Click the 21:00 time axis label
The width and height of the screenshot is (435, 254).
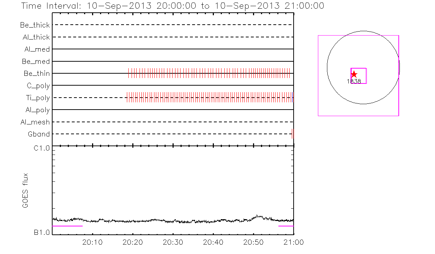pyautogui.click(x=293, y=242)
